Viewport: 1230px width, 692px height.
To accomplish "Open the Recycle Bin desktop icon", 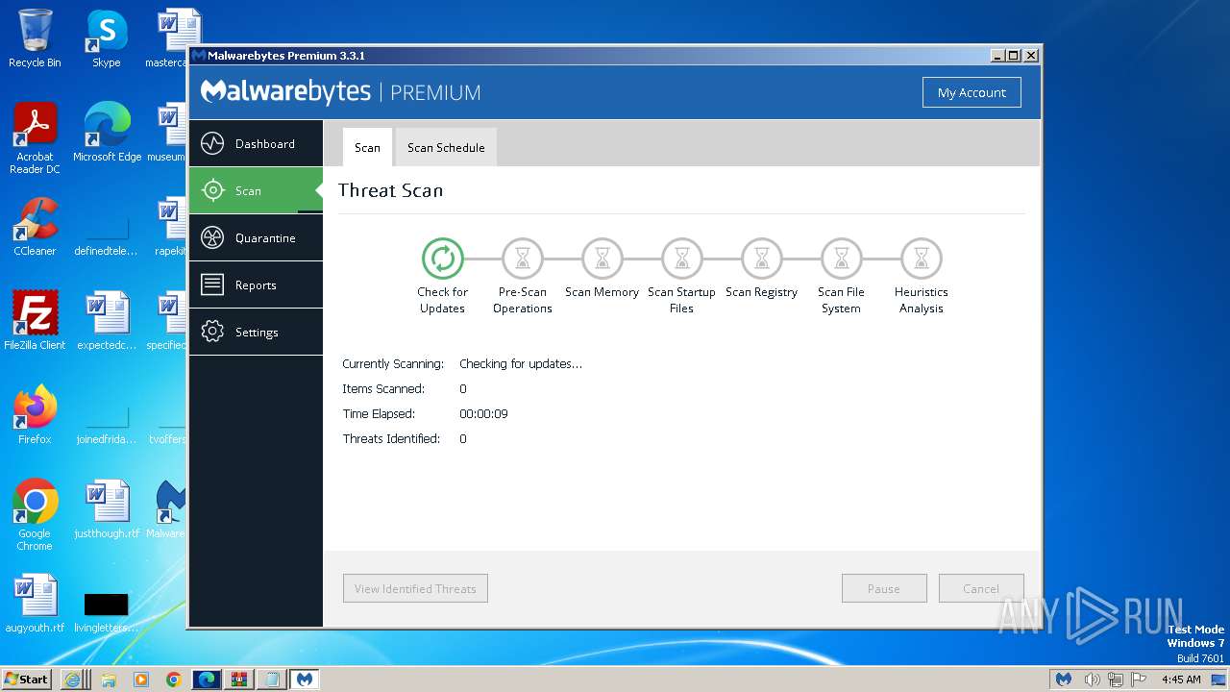I will point(35,38).
